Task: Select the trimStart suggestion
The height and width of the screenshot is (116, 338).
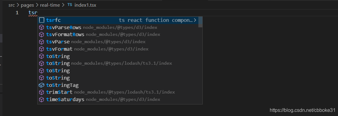Action: 118,92
